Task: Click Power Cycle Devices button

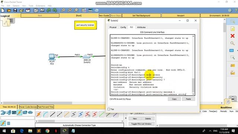Action: [x=28, y=107]
